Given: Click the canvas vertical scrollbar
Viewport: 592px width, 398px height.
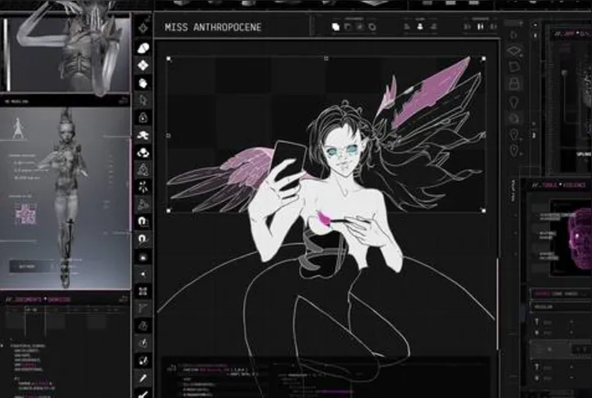Looking at the screenshot, I should pos(498,304).
